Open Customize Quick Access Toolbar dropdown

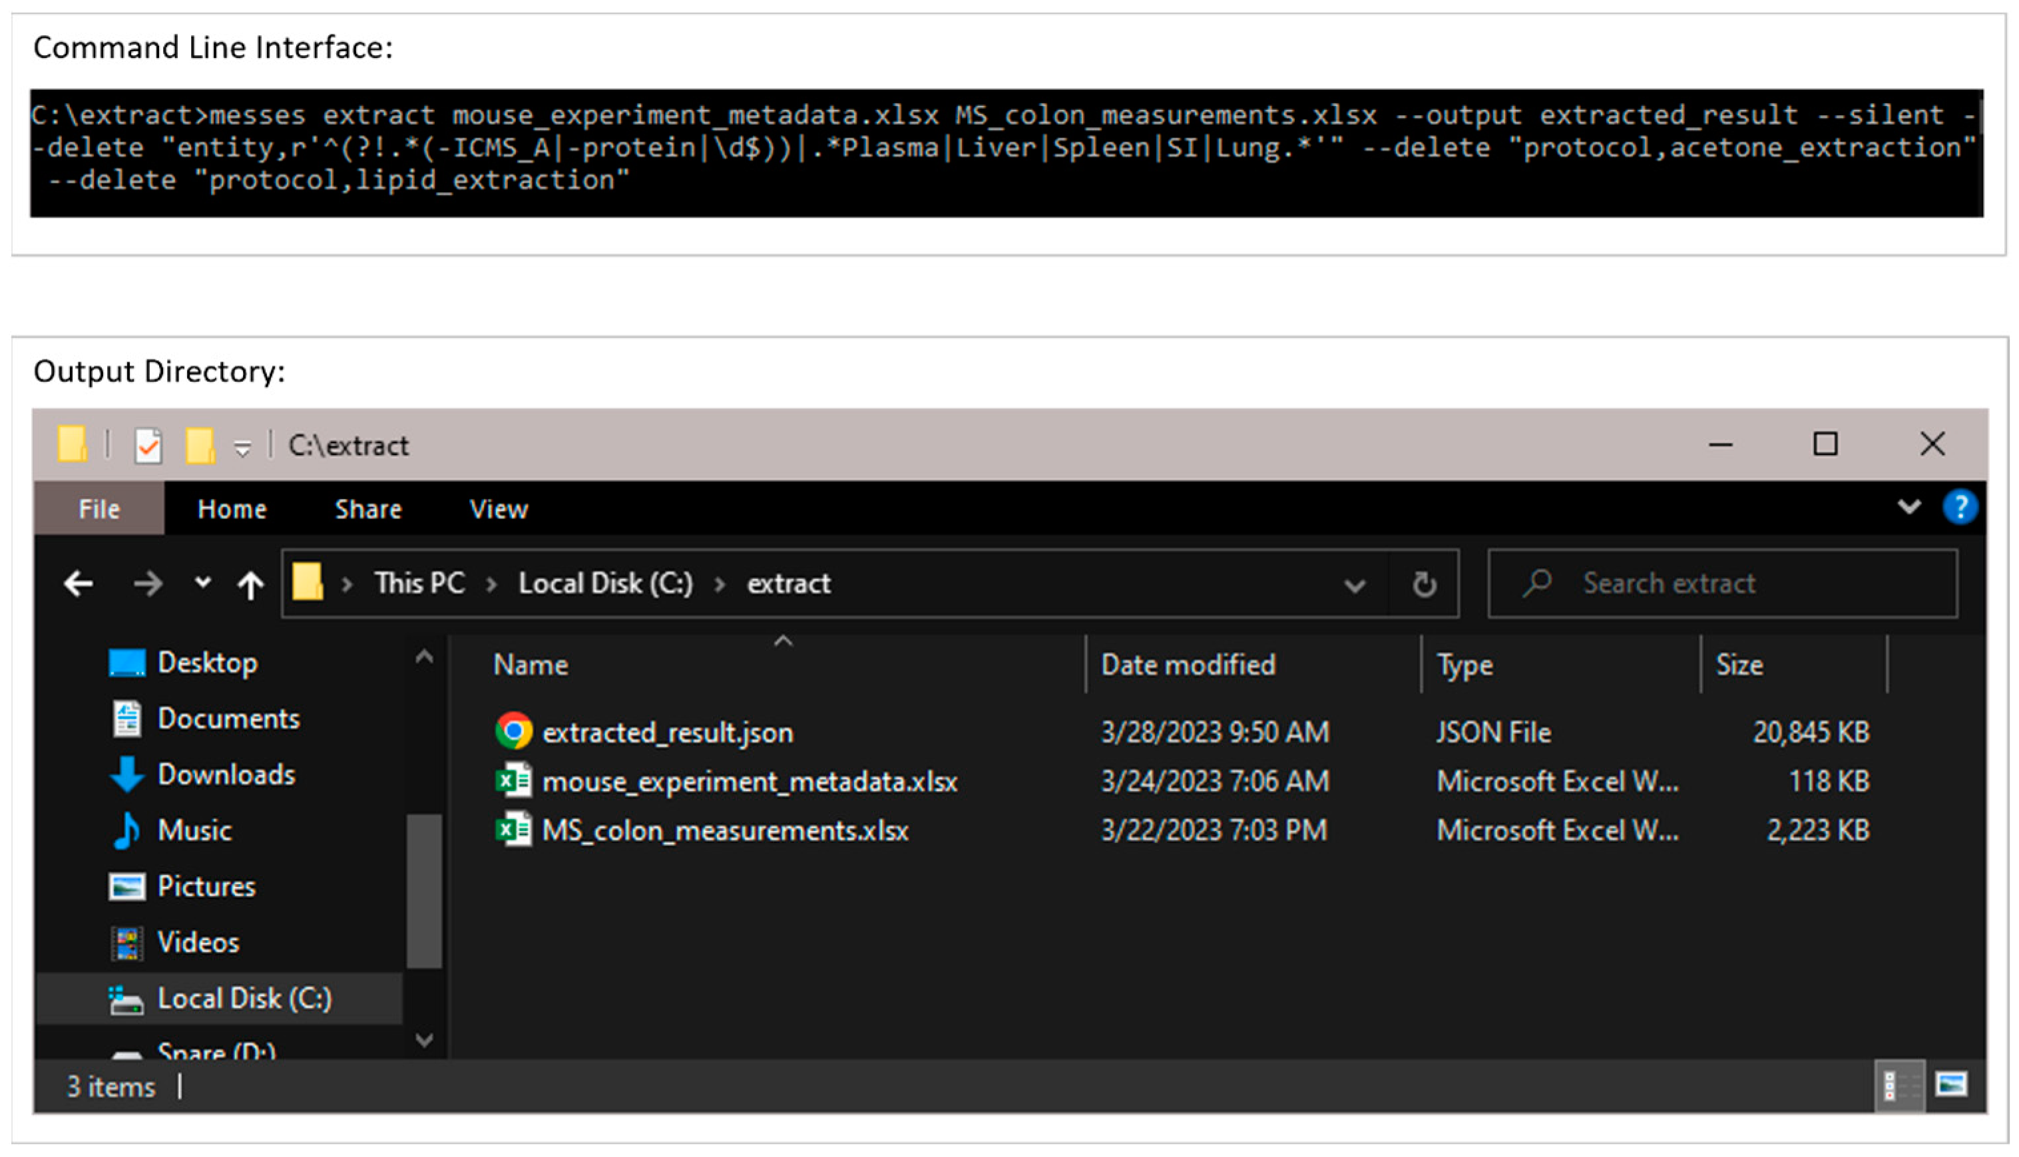tap(242, 449)
